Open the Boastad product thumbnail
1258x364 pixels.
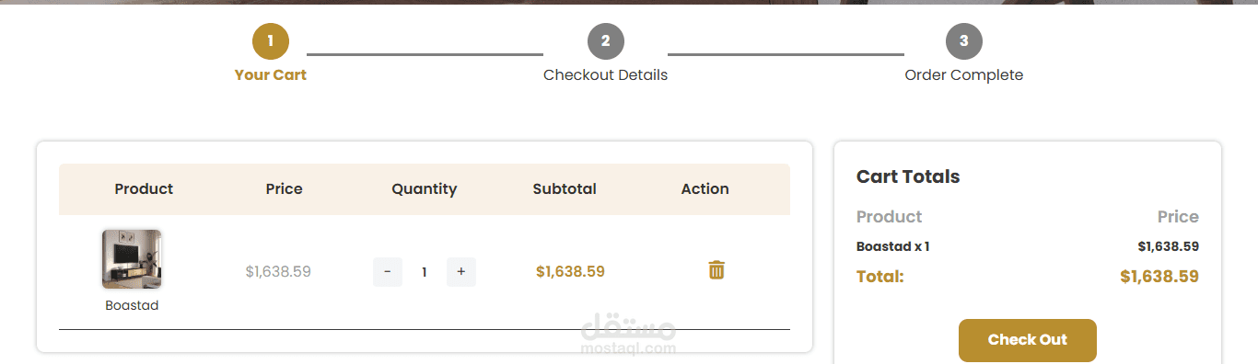click(132, 259)
